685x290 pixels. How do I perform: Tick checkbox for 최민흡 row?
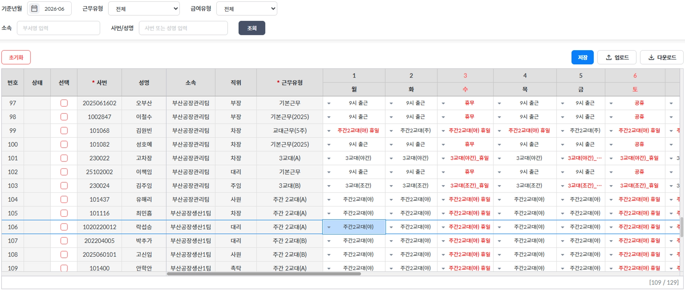pos(64,213)
